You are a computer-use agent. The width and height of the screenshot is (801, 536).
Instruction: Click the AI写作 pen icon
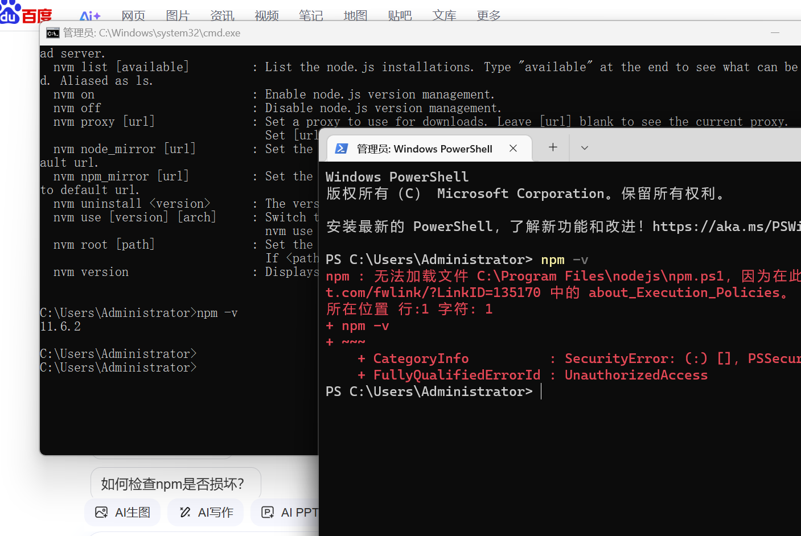pyautogui.click(x=185, y=512)
